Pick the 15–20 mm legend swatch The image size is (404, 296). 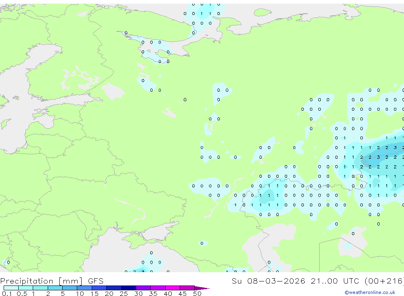click(99, 288)
